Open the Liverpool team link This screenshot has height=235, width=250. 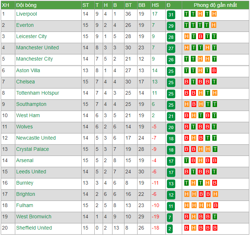[26, 14]
